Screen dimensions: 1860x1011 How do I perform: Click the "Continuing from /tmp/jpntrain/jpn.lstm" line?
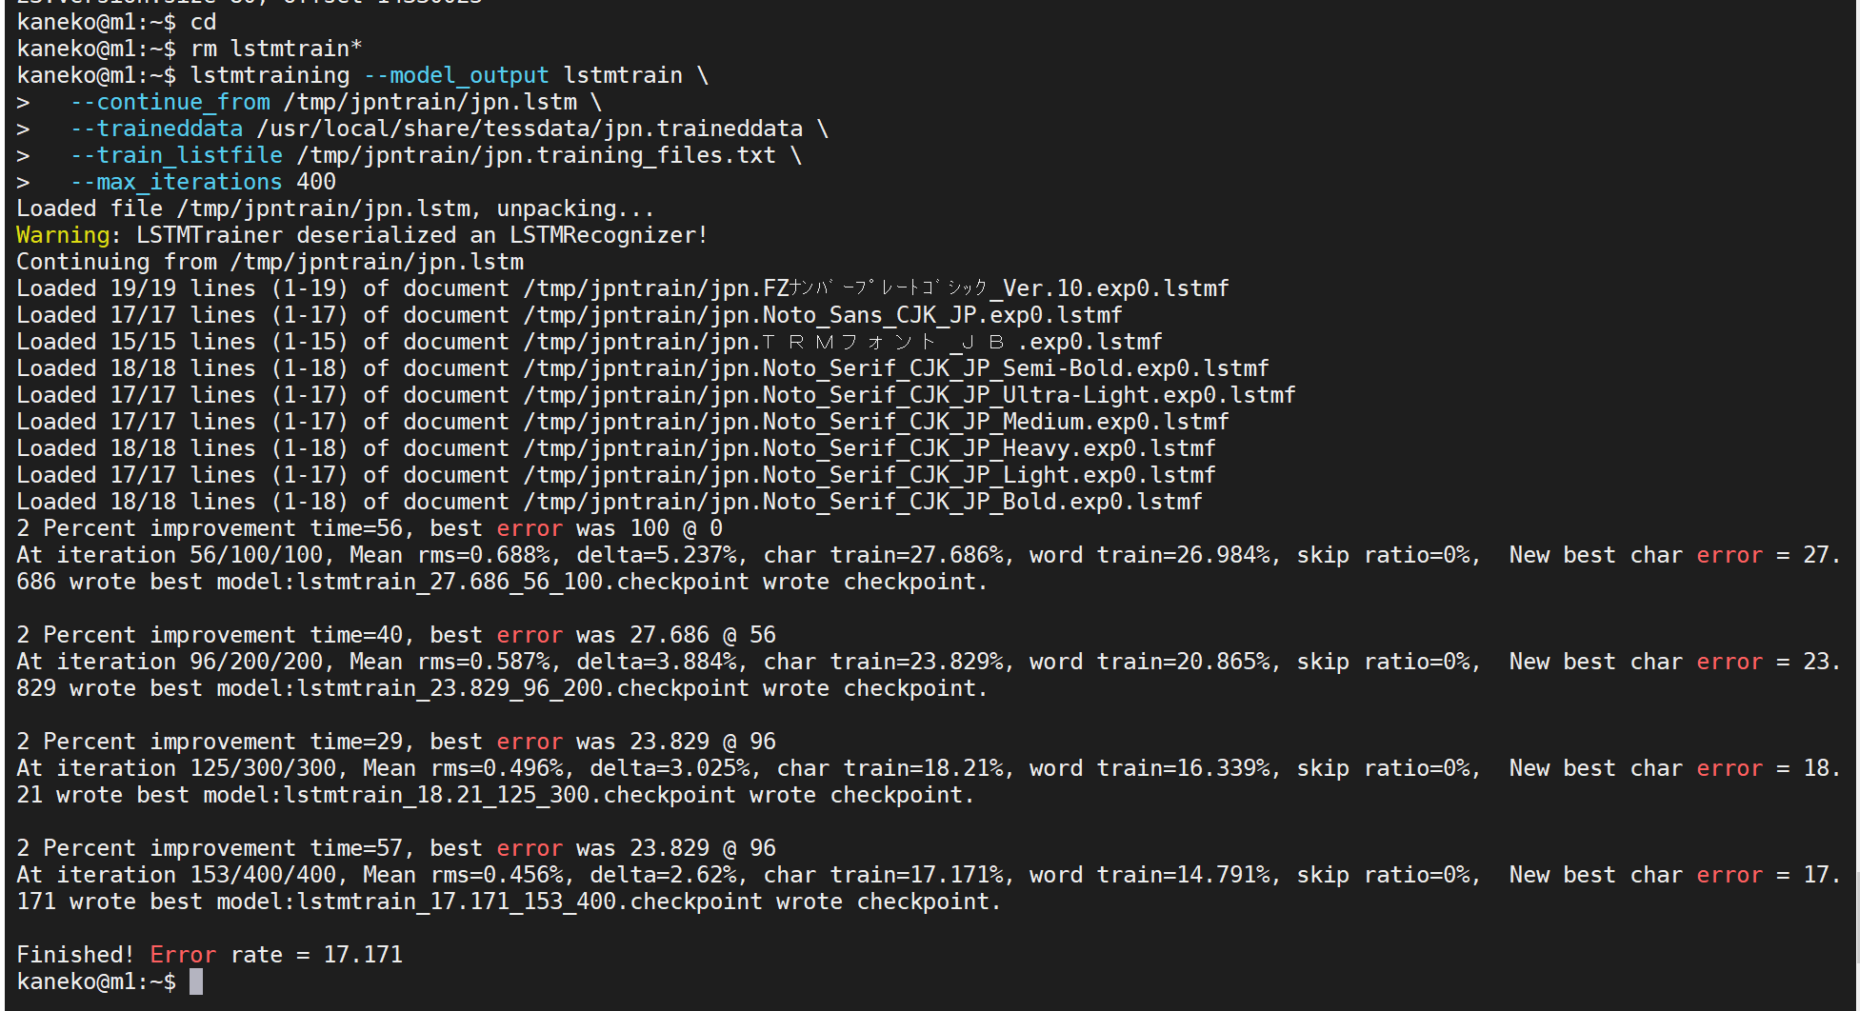pos(270,262)
